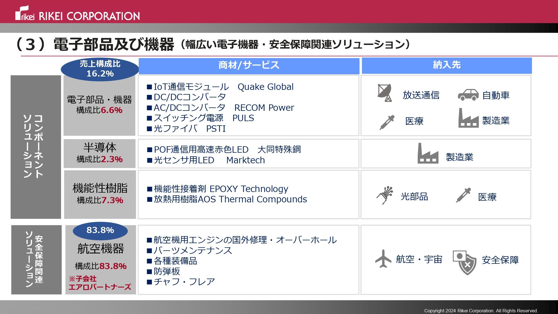Click the 半導体 category heading
This screenshot has height=314, width=558.
coord(100,147)
